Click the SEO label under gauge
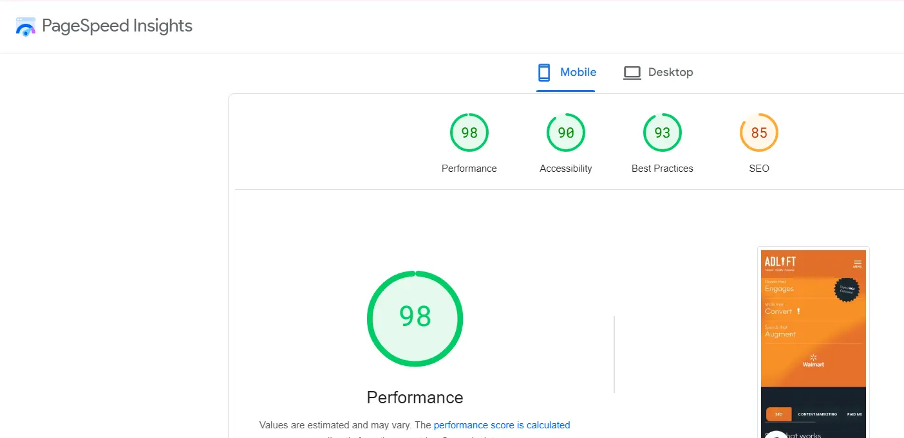Viewport: 904px width, 438px height. (x=759, y=169)
